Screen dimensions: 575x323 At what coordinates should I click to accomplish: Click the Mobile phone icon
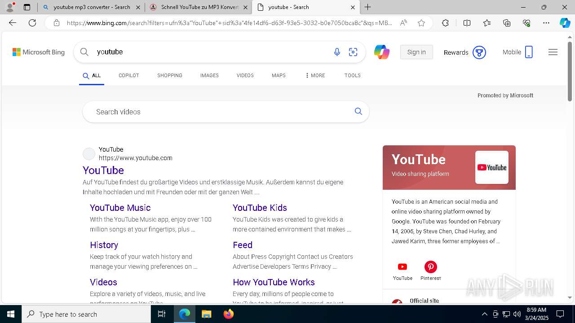[x=529, y=52]
